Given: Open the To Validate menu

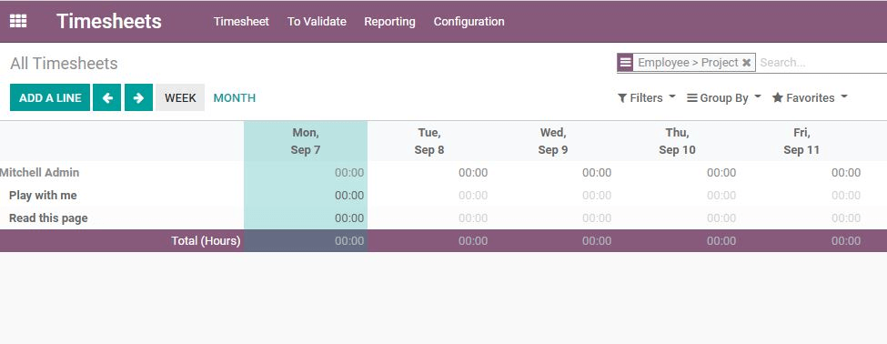Looking at the screenshot, I should point(317,22).
